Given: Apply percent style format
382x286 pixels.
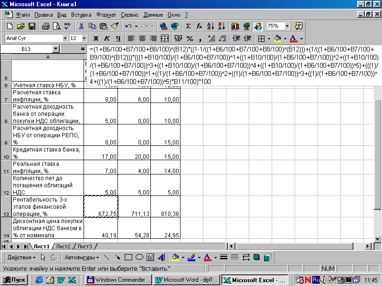Looking at the screenshot, I should tap(190, 39).
